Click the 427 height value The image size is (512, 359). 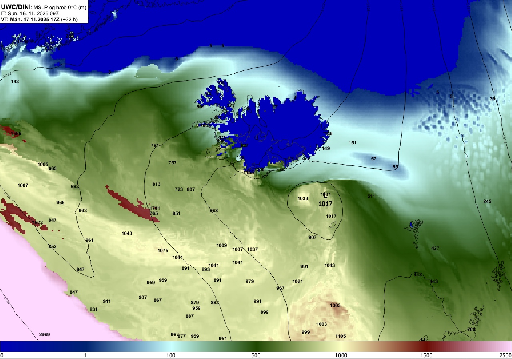tap(435, 248)
